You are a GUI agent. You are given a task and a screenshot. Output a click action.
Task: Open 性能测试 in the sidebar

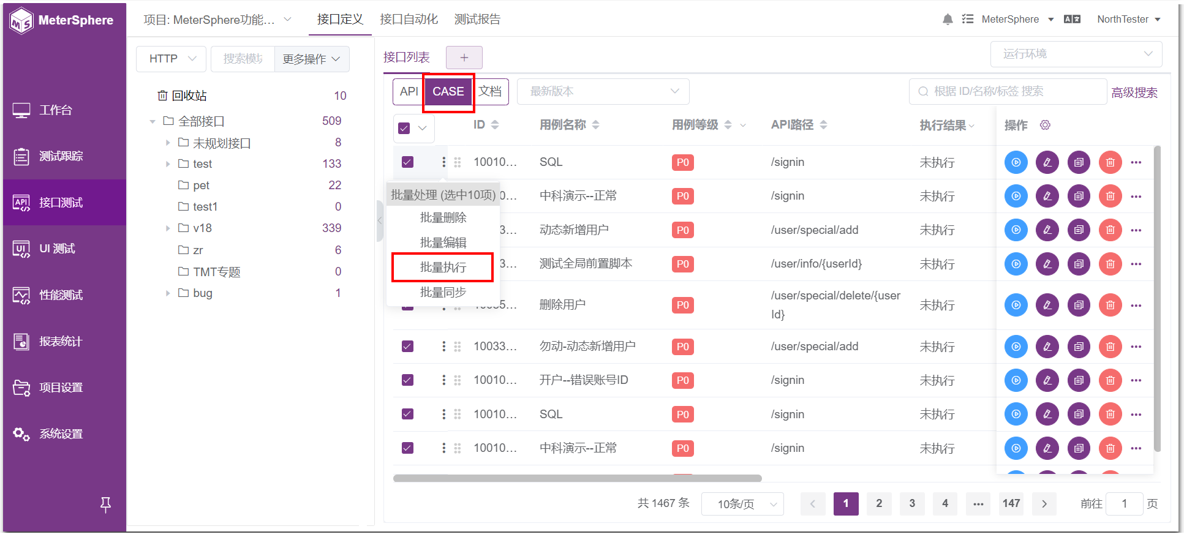tap(64, 295)
